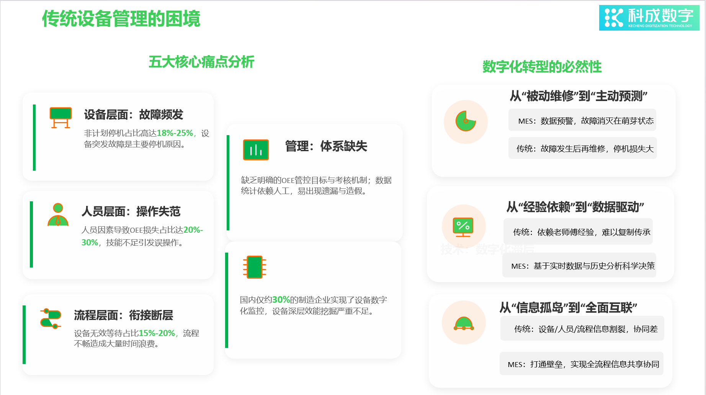Select the MES：基于实时数据 text box
This screenshot has height=395, width=706.
pos(579,265)
